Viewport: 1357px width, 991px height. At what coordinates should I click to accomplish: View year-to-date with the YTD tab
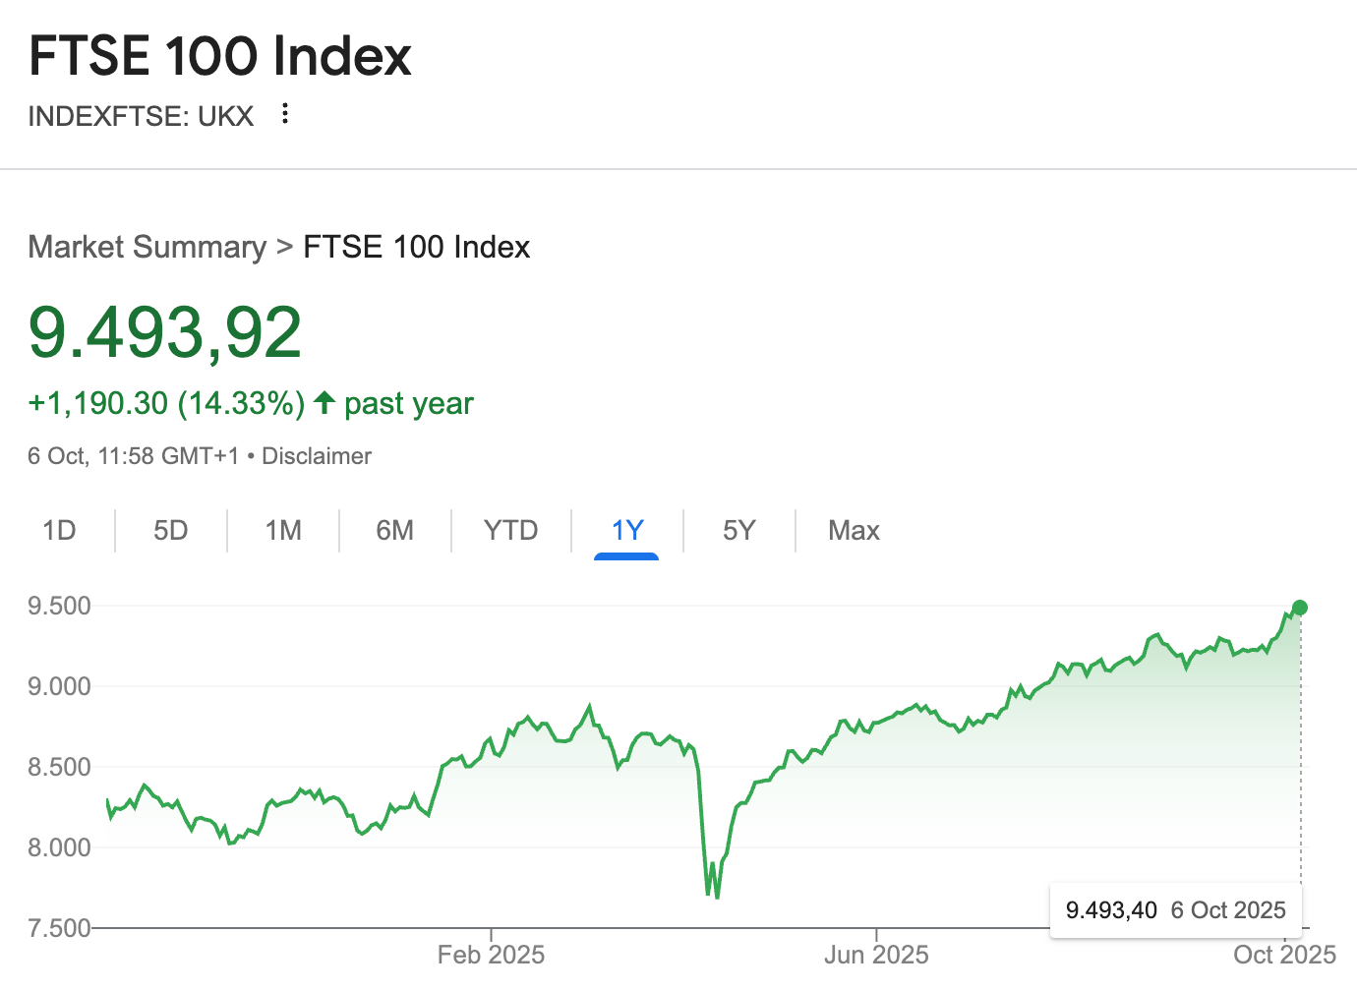510,531
